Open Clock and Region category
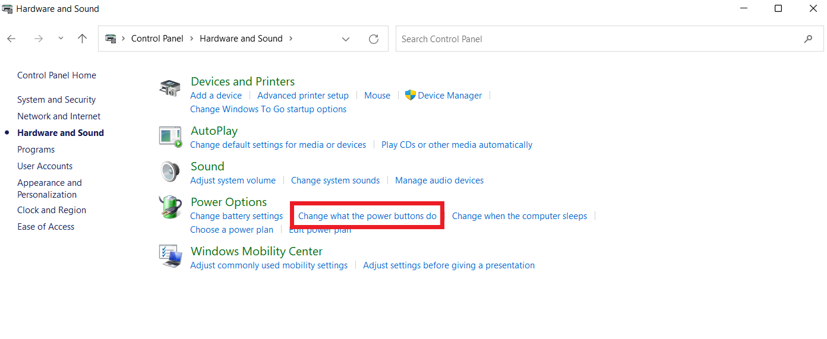The image size is (827, 339). pyautogui.click(x=52, y=210)
